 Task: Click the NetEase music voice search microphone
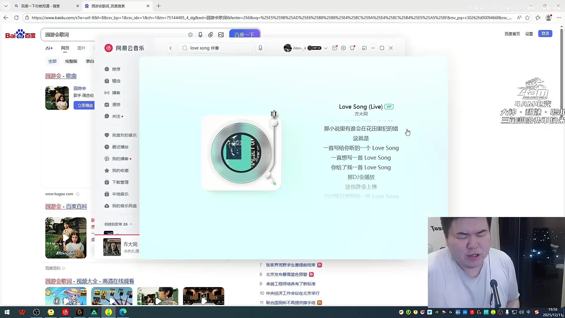tap(260, 48)
